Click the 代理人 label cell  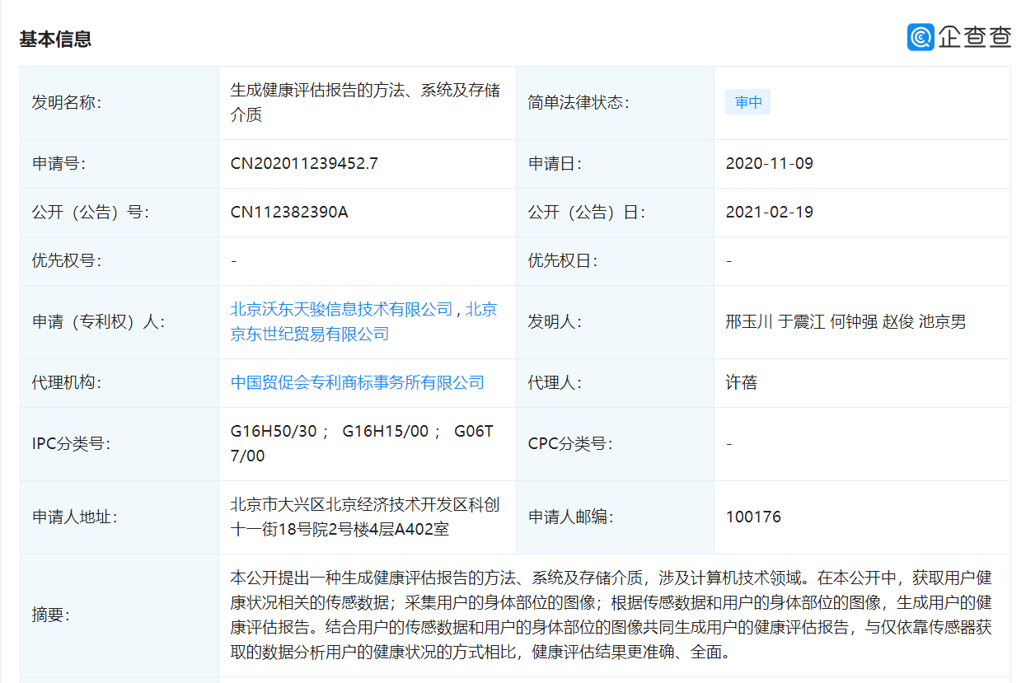point(615,383)
